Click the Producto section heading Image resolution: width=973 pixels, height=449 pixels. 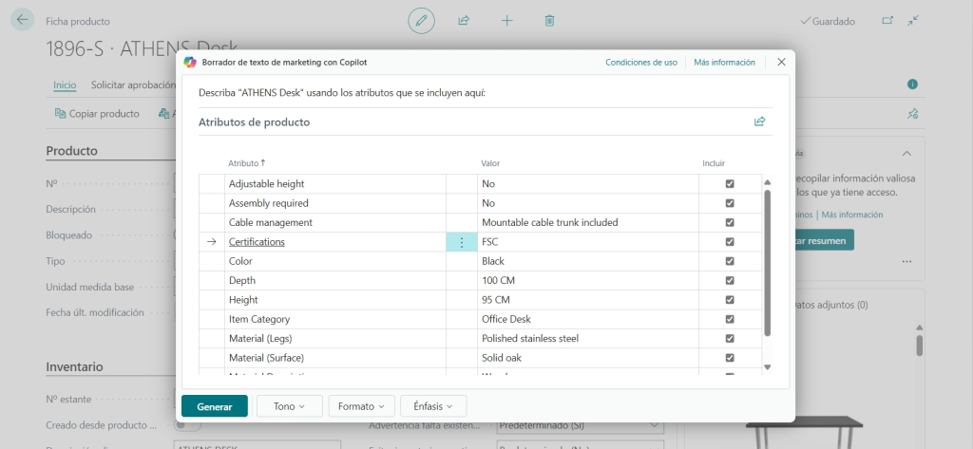[71, 151]
